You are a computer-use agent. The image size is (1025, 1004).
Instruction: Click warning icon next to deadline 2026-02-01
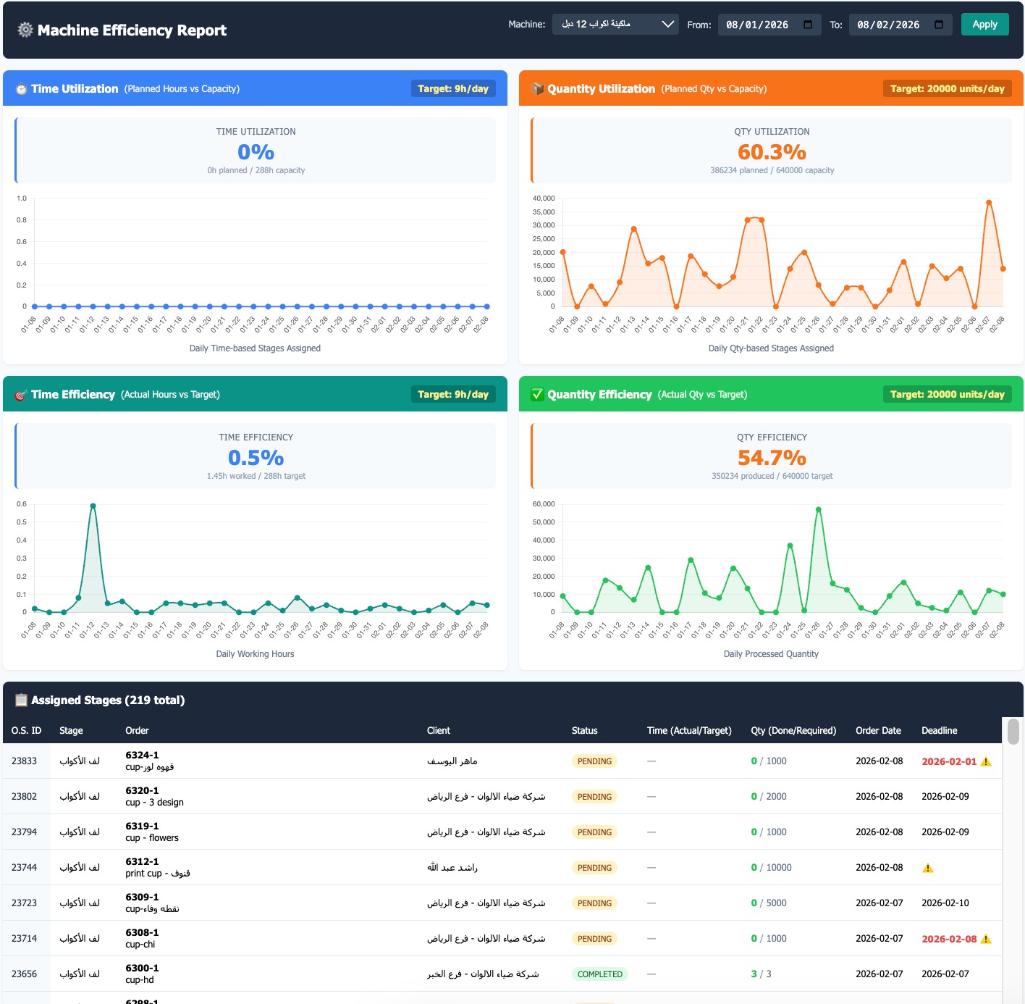click(x=986, y=761)
